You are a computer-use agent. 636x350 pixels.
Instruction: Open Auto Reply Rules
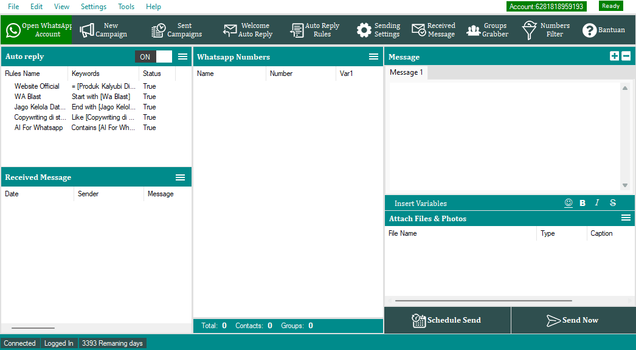(x=315, y=30)
